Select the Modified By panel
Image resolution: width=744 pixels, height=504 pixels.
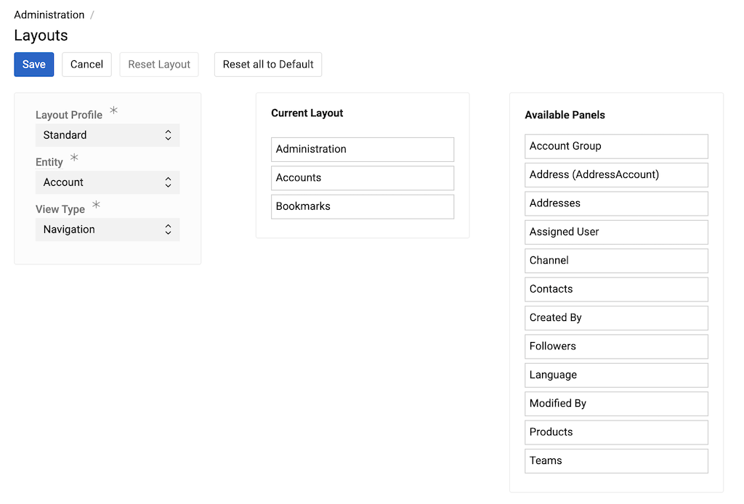(615, 403)
